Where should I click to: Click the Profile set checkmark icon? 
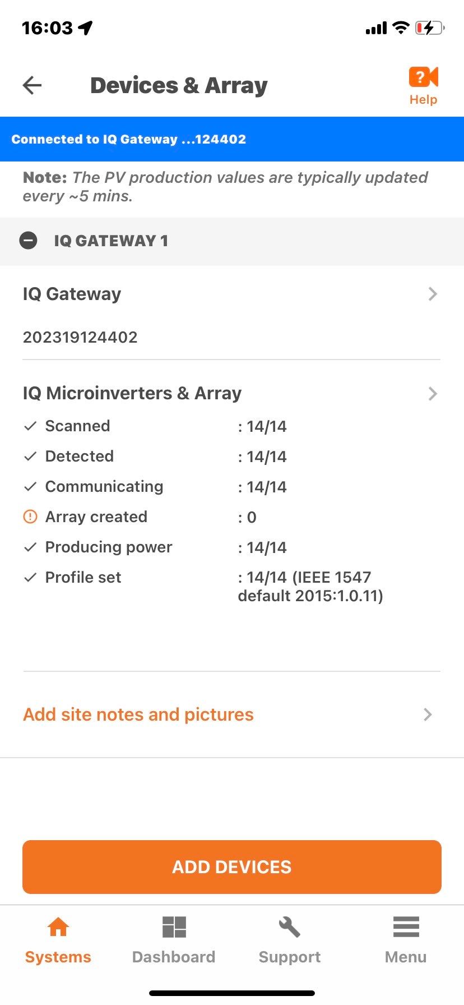click(30, 578)
